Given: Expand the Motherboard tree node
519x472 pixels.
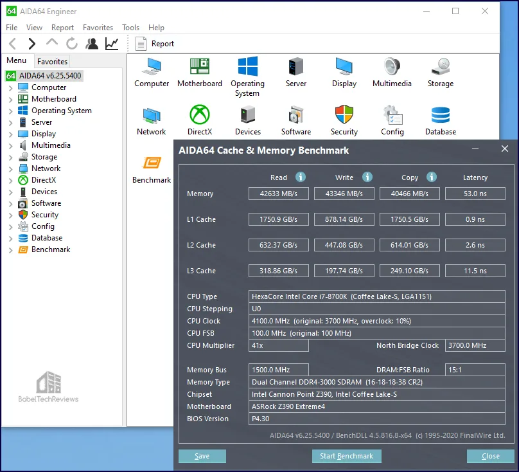Looking at the screenshot, I should pos(10,100).
